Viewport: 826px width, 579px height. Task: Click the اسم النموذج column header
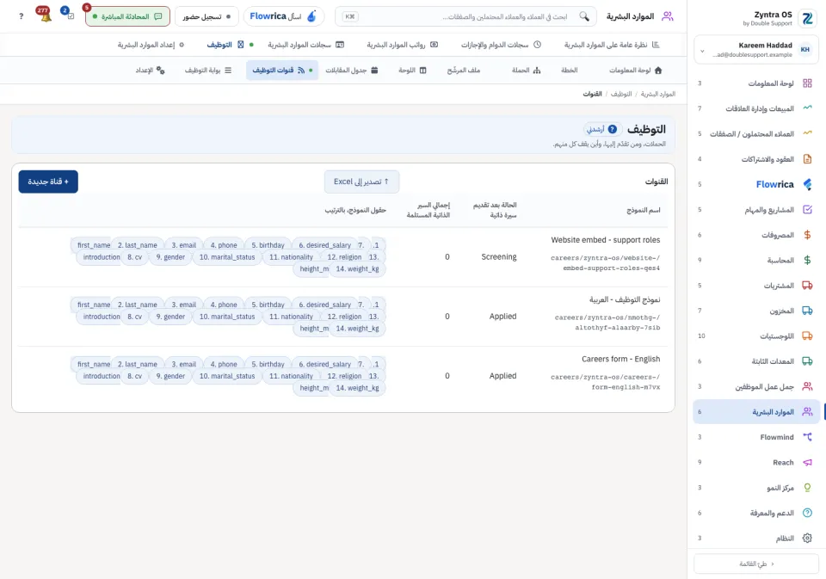(x=644, y=210)
